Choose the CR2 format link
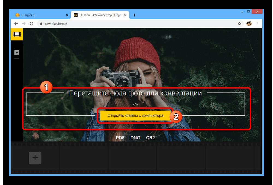This screenshot has width=273, height=185. coord(150,138)
